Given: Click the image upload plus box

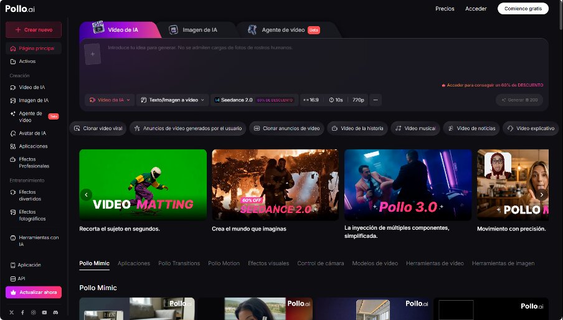Looking at the screenshot, I should pos(92,54).
